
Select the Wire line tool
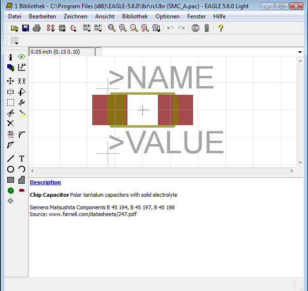pos(11,159)
